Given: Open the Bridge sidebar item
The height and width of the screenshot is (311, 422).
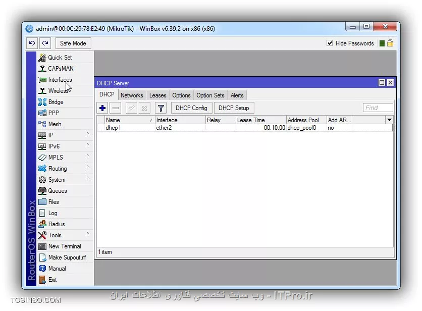Looking at the screenshot, I should coord(56,102).
